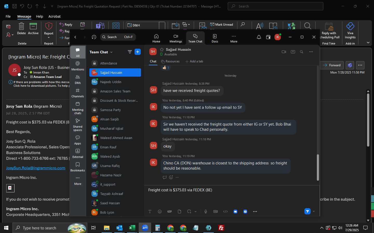Click the Outlook message scrollbar thumb

tap(368, 120)
